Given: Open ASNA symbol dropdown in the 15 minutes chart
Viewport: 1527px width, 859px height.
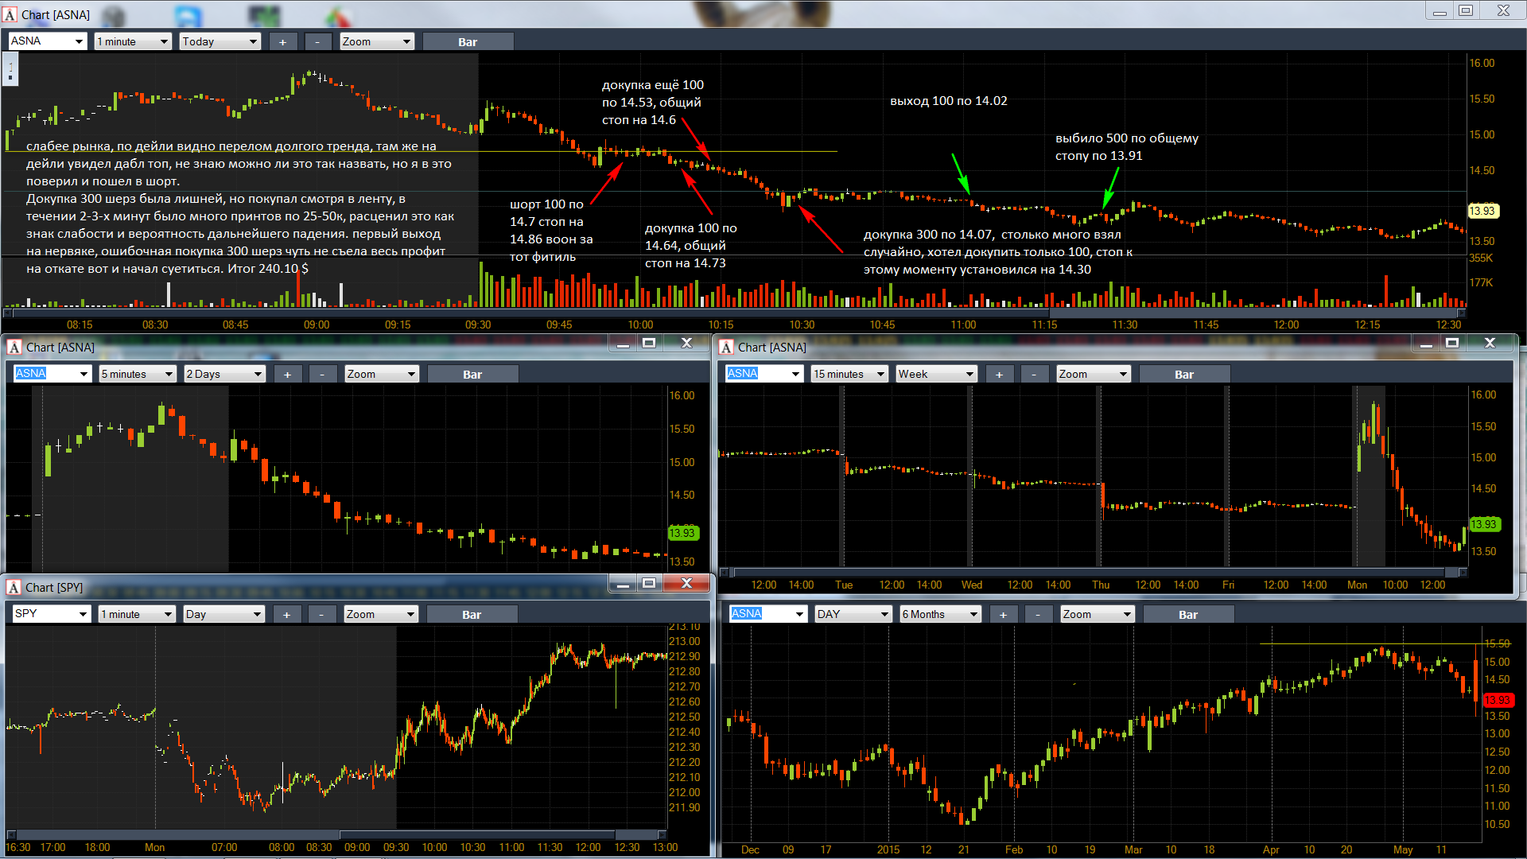Looking at the screenshot, I should click(x=763, y=374).
